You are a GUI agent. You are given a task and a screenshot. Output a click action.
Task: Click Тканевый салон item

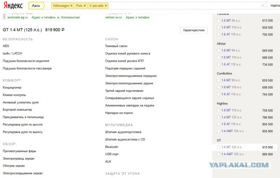[x=116, y=46]
